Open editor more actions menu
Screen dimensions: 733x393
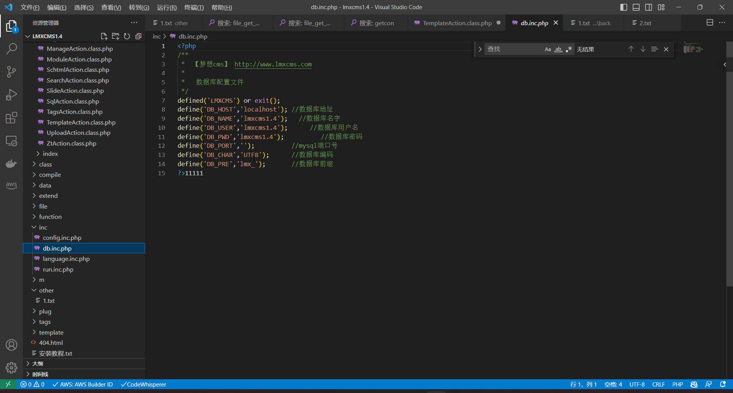click(722, 23)
